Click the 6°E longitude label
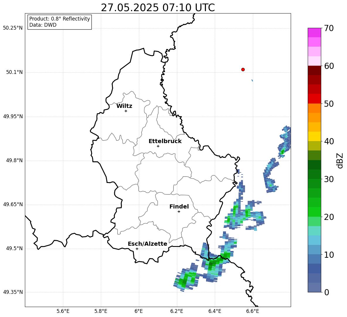 tap(139, 311)
